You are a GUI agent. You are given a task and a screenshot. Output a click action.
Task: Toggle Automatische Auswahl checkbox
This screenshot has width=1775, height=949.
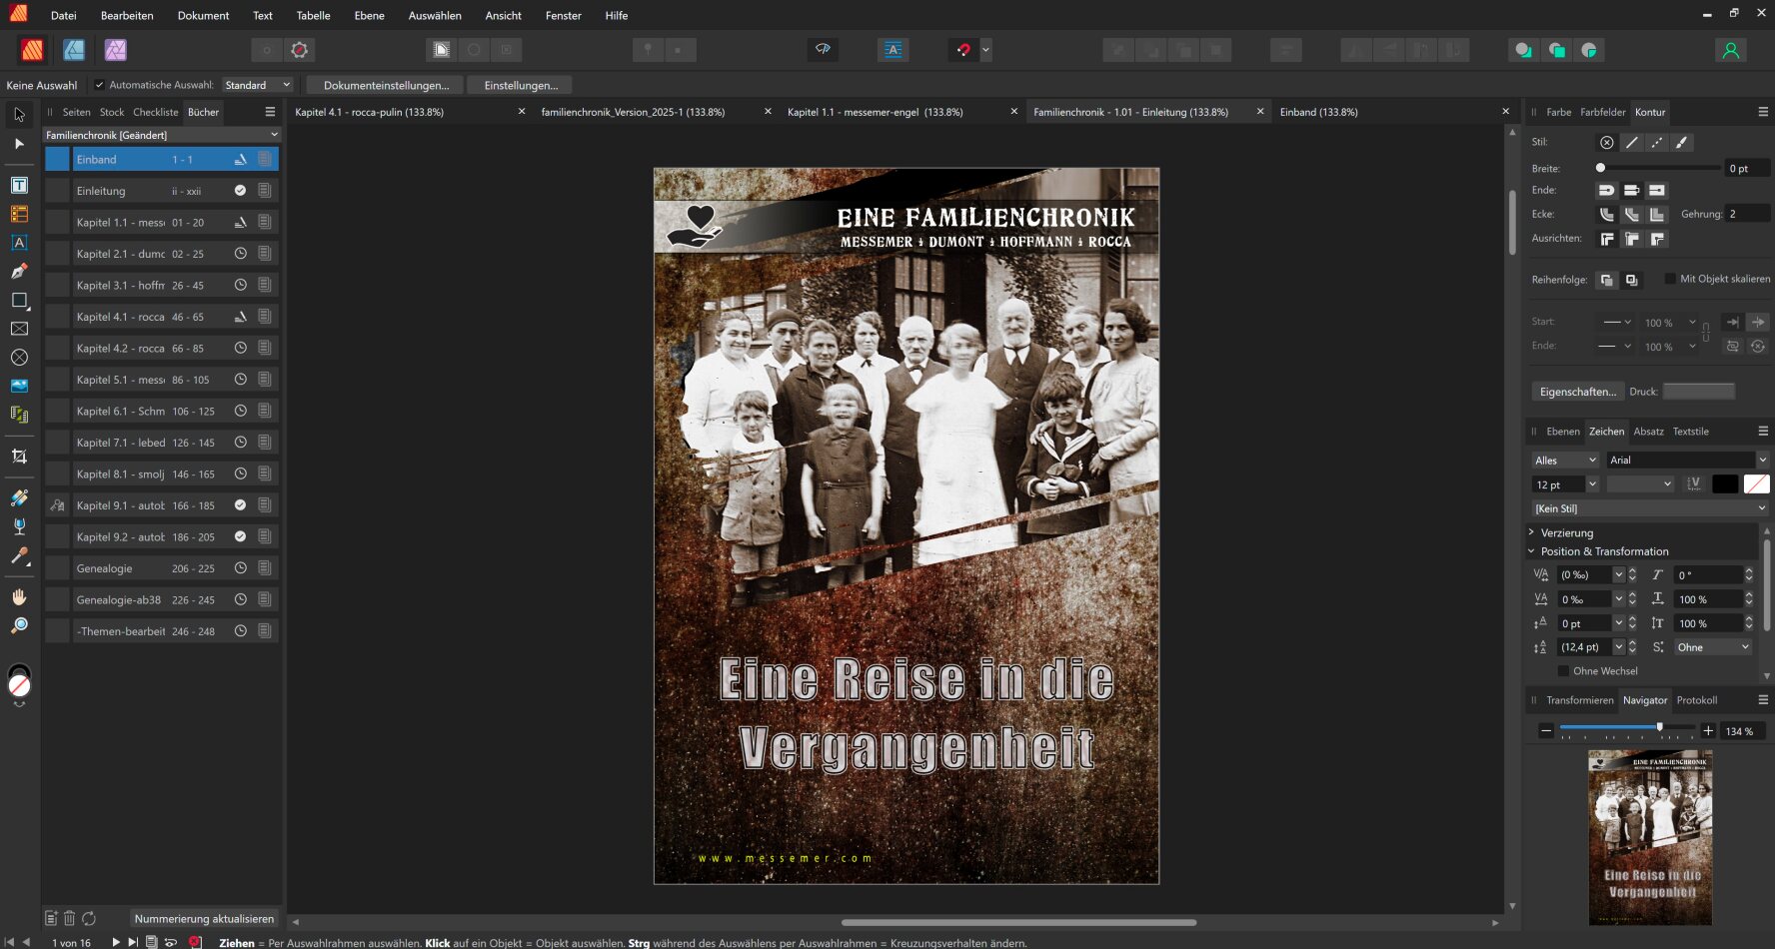click(x=99, y=85)
